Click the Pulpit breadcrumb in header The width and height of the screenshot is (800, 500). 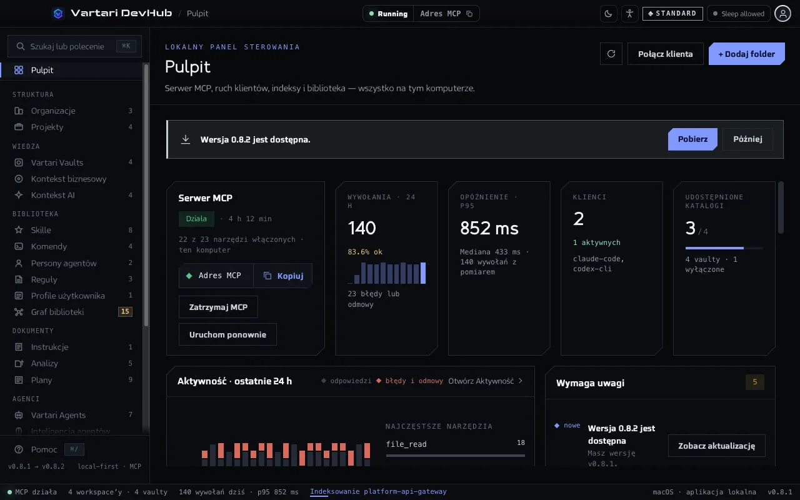tap(198, 13)
